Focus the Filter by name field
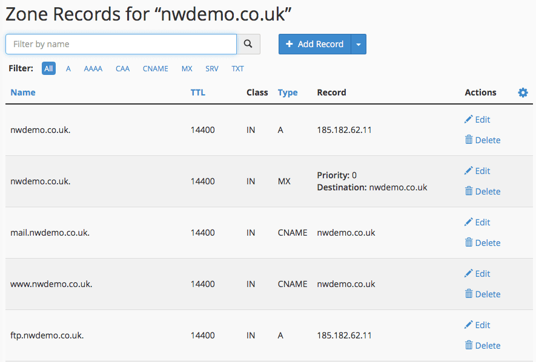Viewport: 536px width, 362px height. pos(121,44)
